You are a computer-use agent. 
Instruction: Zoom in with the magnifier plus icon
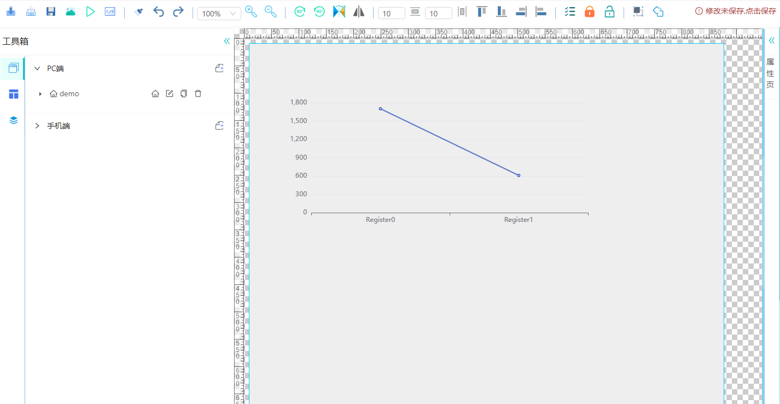[x=251, y=11]
